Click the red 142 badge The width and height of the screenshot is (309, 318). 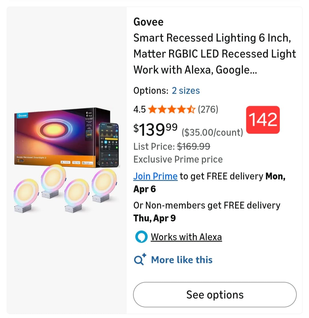pyautogui.click(x=263, y=120)
